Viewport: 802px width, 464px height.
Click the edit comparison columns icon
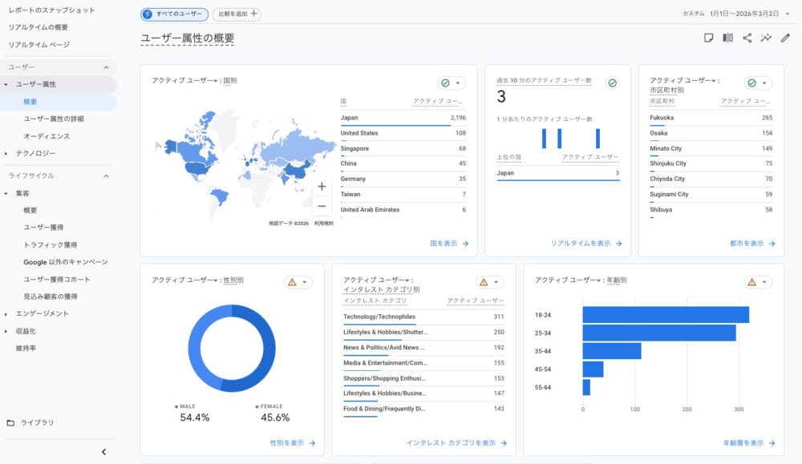(x=727, y=38)
